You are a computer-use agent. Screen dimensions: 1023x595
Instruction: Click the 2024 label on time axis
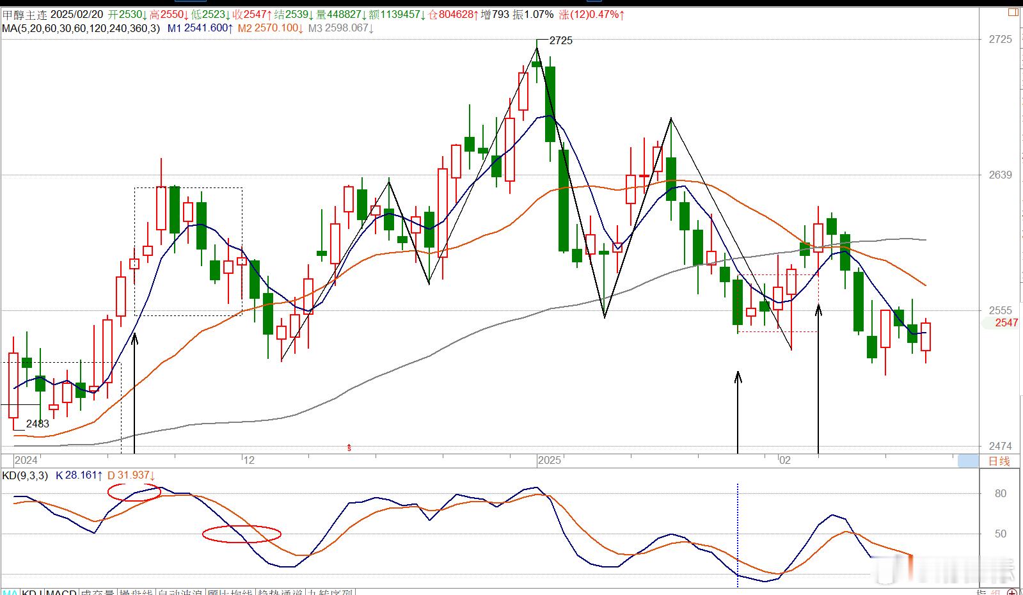click(x=26, y=461)
